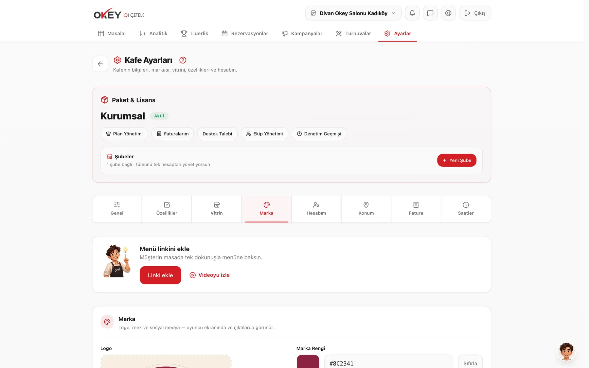This screenshot has height=368, width=589.
Task: Switch to the Vitrin tab
Action: click(x=217, y=209)
